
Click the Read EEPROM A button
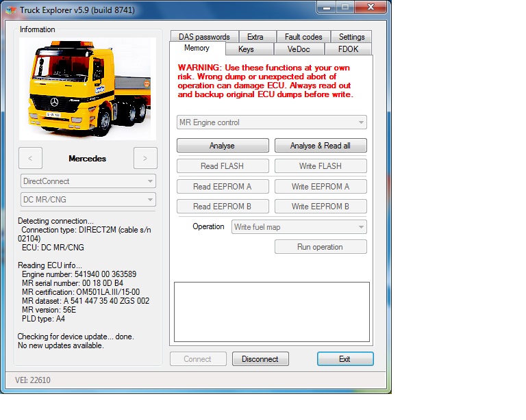coord(223,186)
